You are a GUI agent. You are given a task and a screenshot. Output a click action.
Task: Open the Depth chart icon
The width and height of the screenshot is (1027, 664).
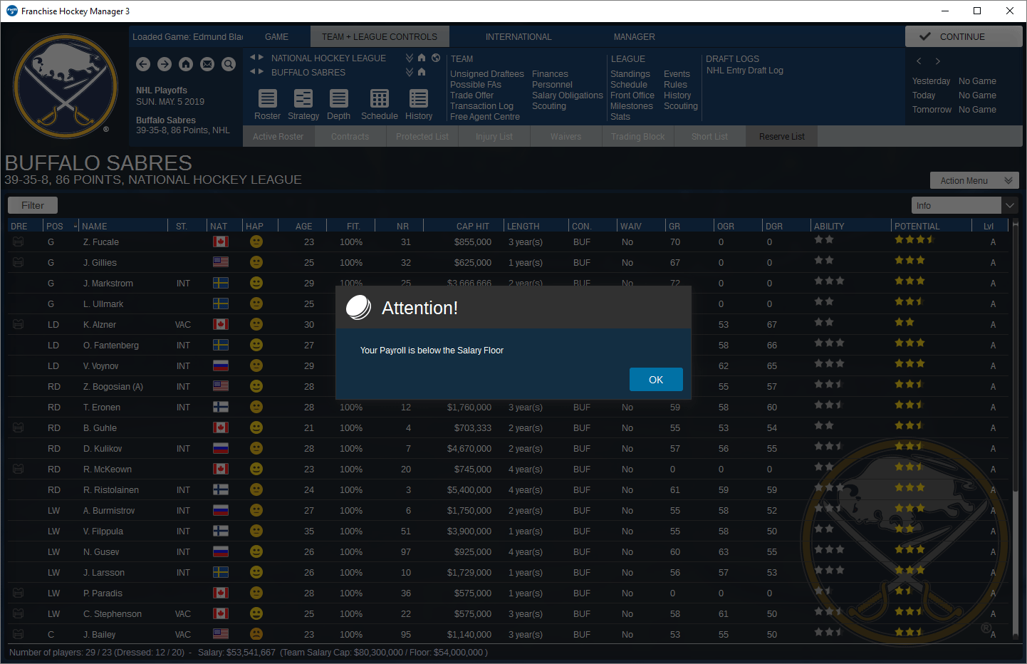click(x=339, y=98)
